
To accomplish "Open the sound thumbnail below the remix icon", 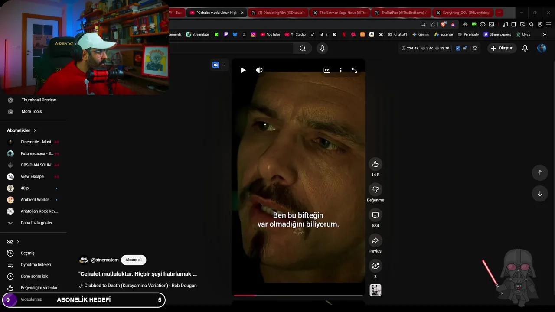I will (x=375, y=290).
